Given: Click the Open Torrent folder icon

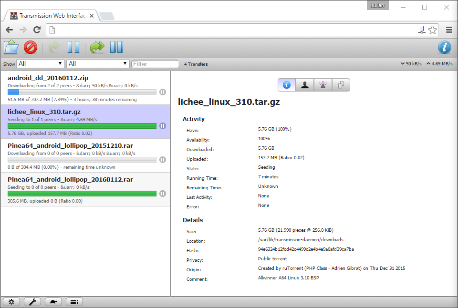Looking at the screenshot, I should pos(11,47).
